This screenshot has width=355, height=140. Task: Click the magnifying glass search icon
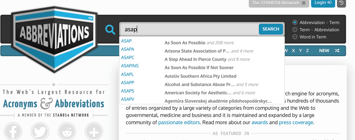click(110, 30)
